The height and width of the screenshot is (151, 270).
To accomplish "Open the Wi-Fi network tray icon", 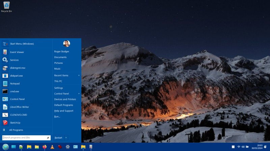I will 239,147.
